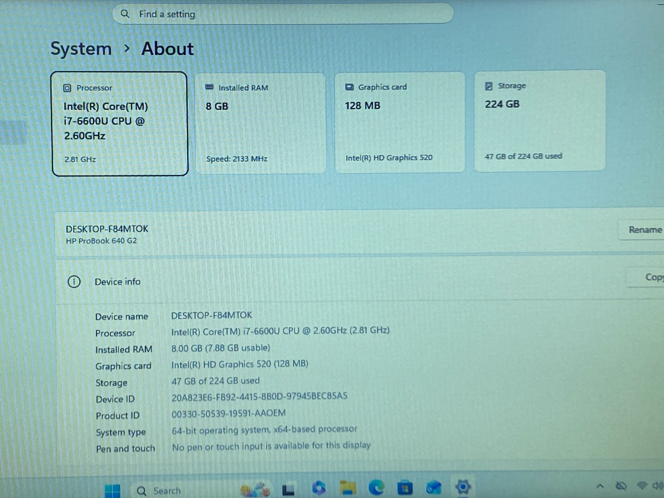This screenshot has height=498, width=664.
Task: Open Microsoft Store from taskbar
Action: pos(405,487)
